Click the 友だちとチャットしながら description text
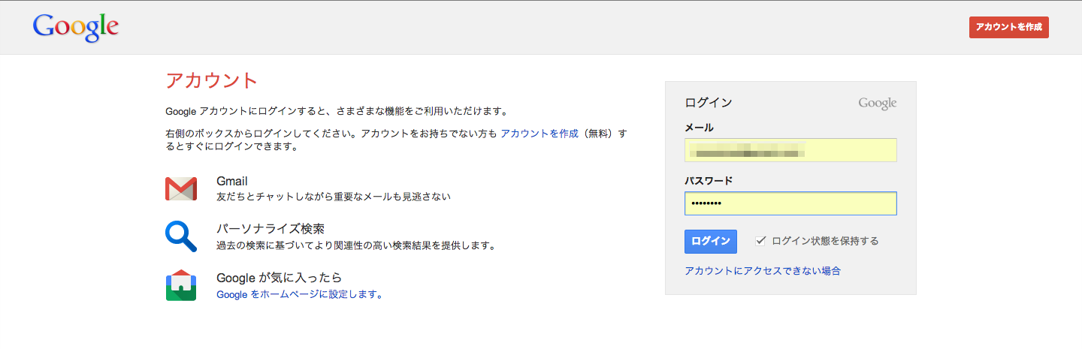Viewport: 1082px width, 349px height. click(334, 196)
